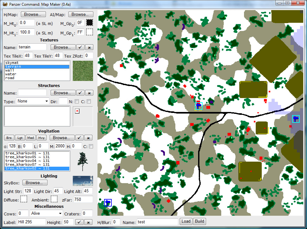Click the Label Hill 295 field
This screenshot has width=307, height=229.
click(x=32, y=222)
